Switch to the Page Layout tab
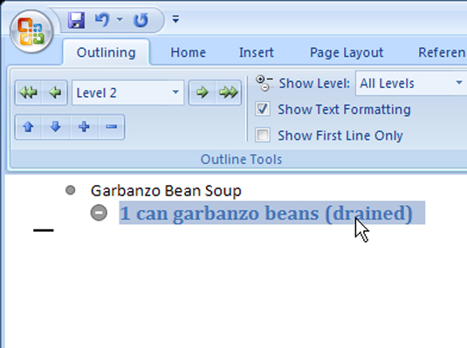 (347, 52)
